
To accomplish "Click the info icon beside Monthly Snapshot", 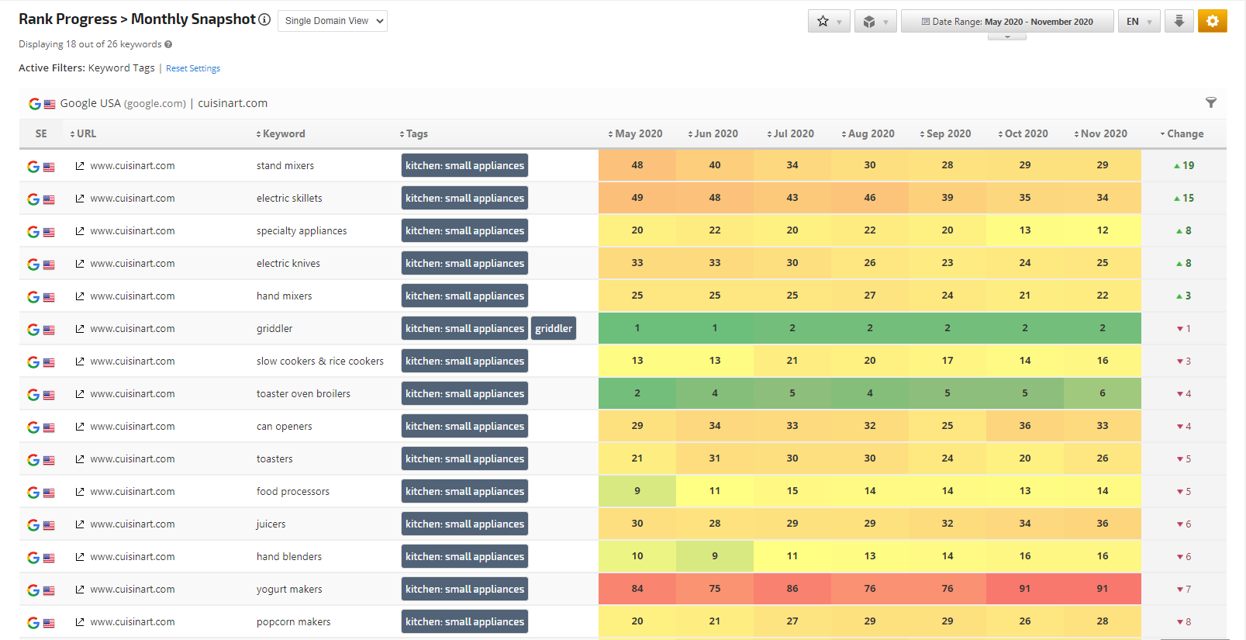I will click(264, 19).
